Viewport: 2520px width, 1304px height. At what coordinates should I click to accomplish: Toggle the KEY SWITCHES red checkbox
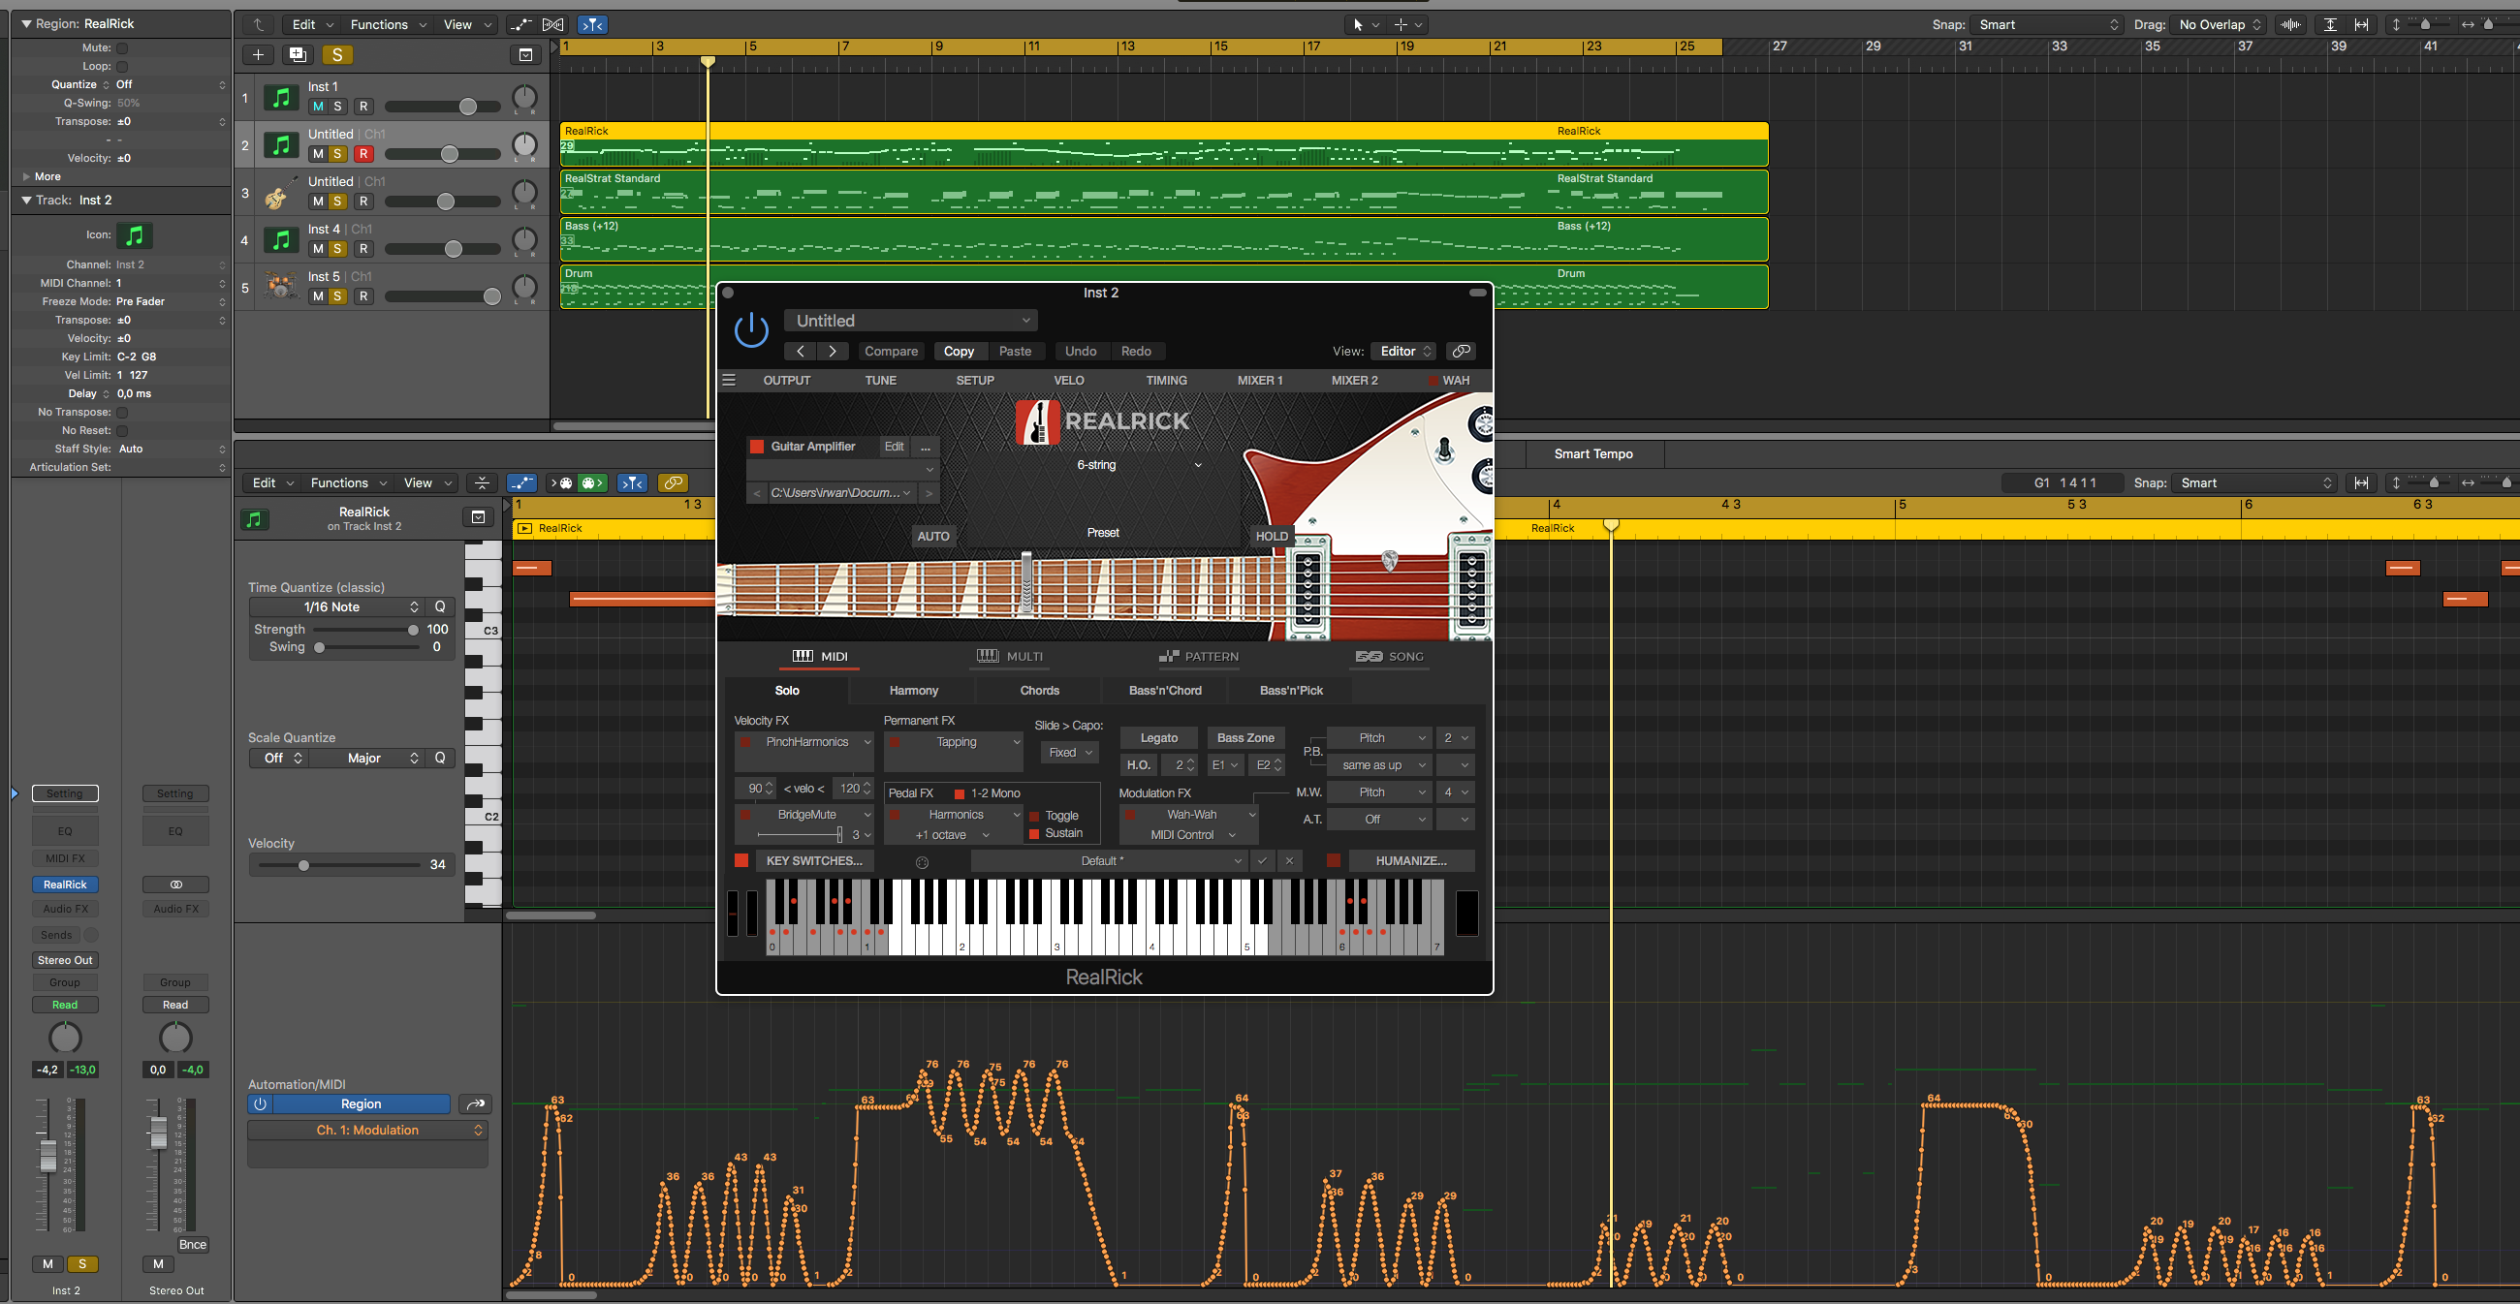click(741, 861)
